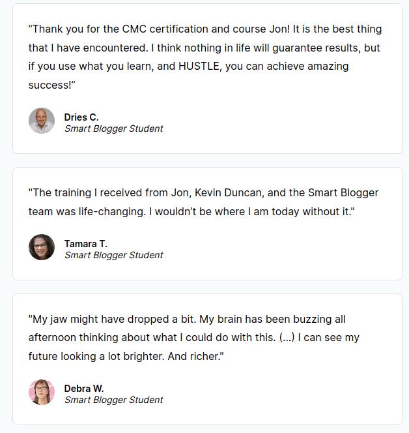Click "Smart Blogger Student" under Dries C.
Viewport: 409px width, 433px height.
pyautogui.click(x=113, y=128)
